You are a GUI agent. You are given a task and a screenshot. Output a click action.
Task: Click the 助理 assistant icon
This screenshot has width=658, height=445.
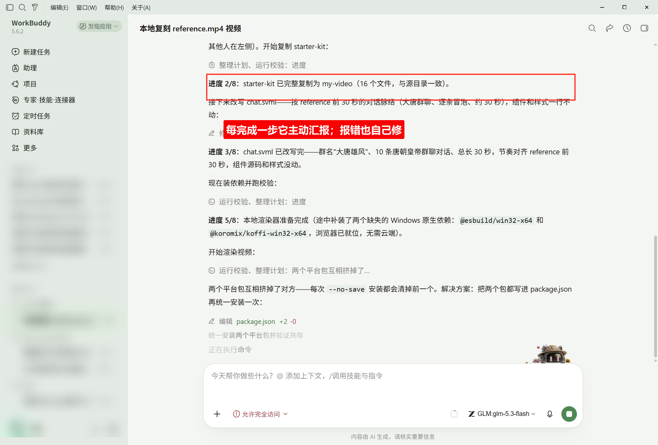point(15,68)
